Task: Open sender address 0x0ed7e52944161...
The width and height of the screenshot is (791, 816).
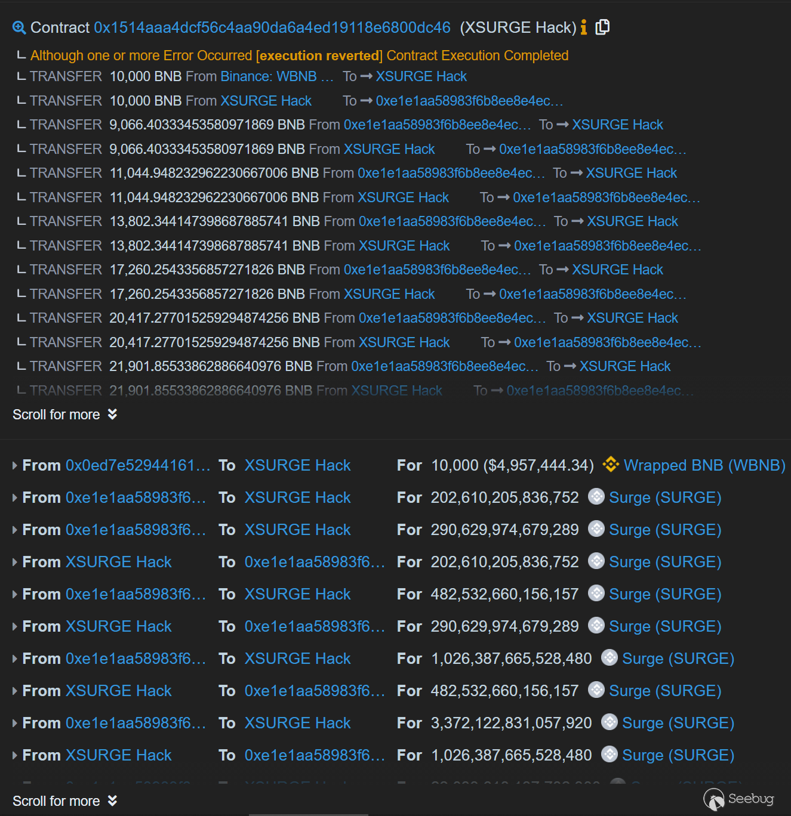Action: tap(138, 465)
